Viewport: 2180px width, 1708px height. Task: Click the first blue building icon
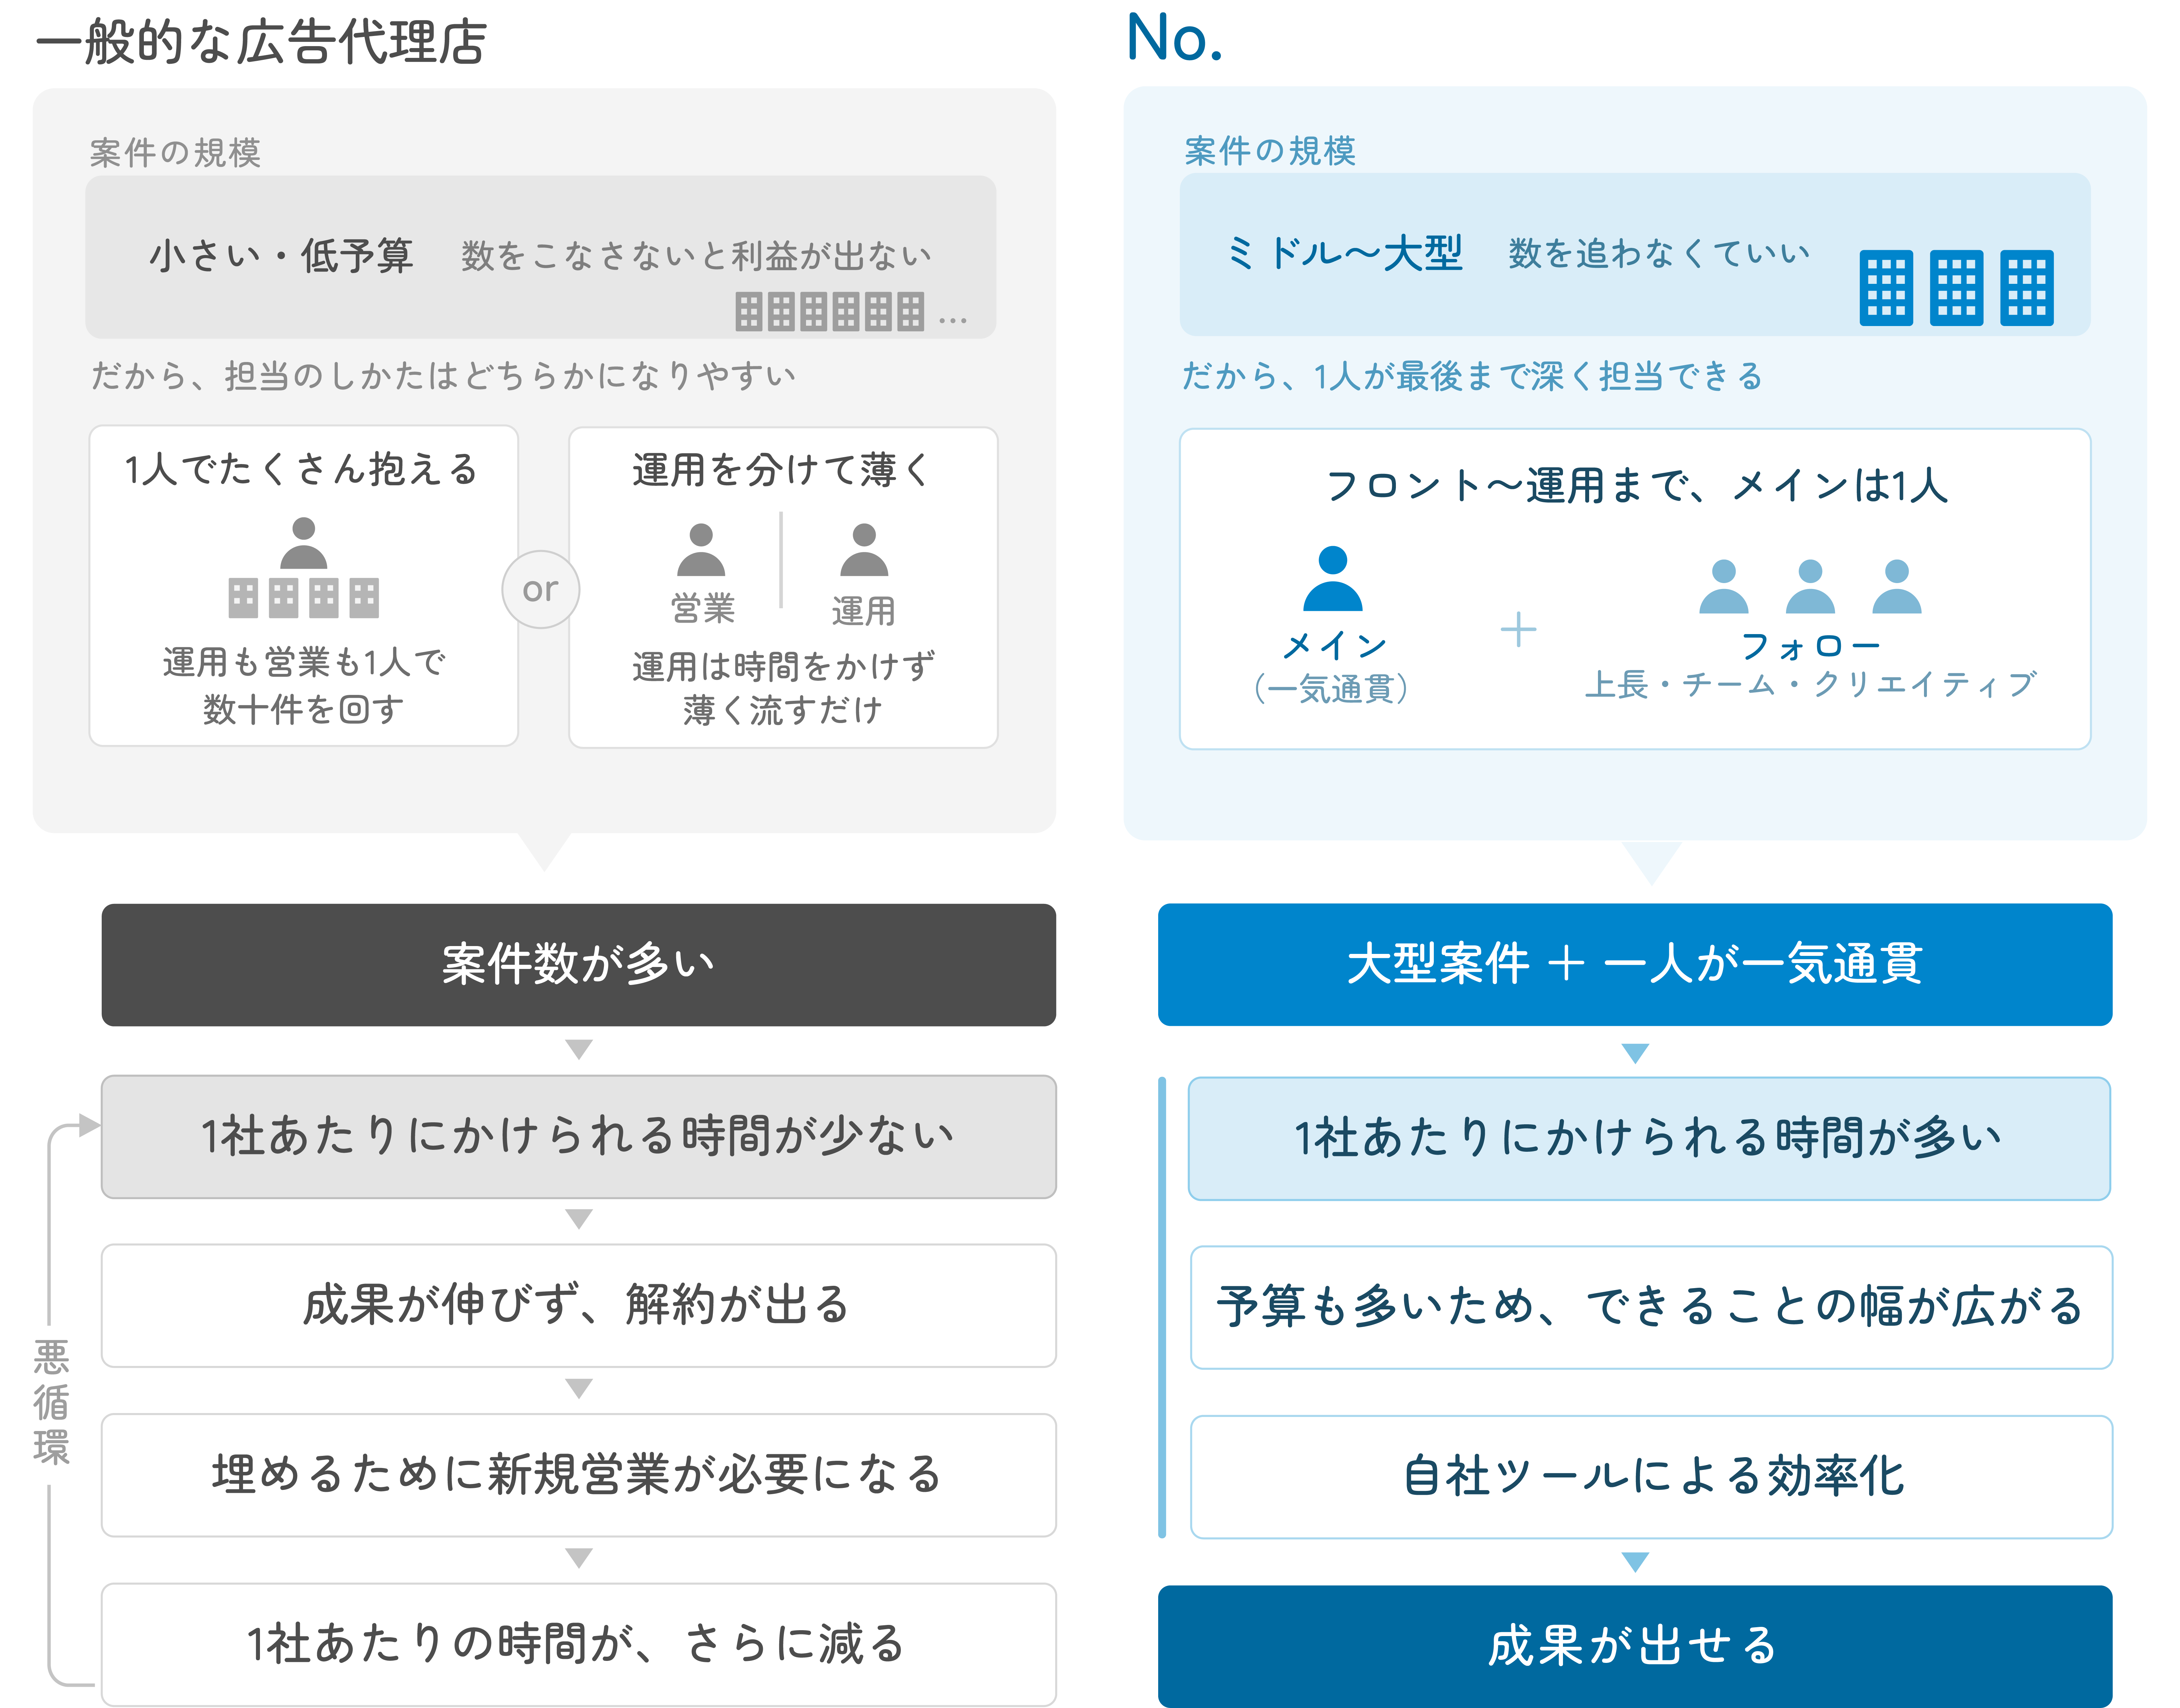click(1886, 288)
